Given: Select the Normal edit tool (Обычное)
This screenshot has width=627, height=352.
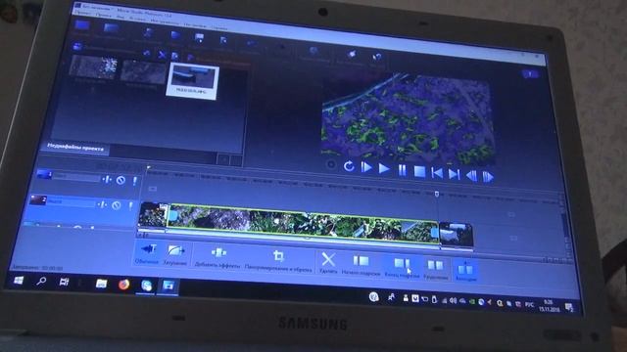Looking at the screenshot, I should 147,253.
